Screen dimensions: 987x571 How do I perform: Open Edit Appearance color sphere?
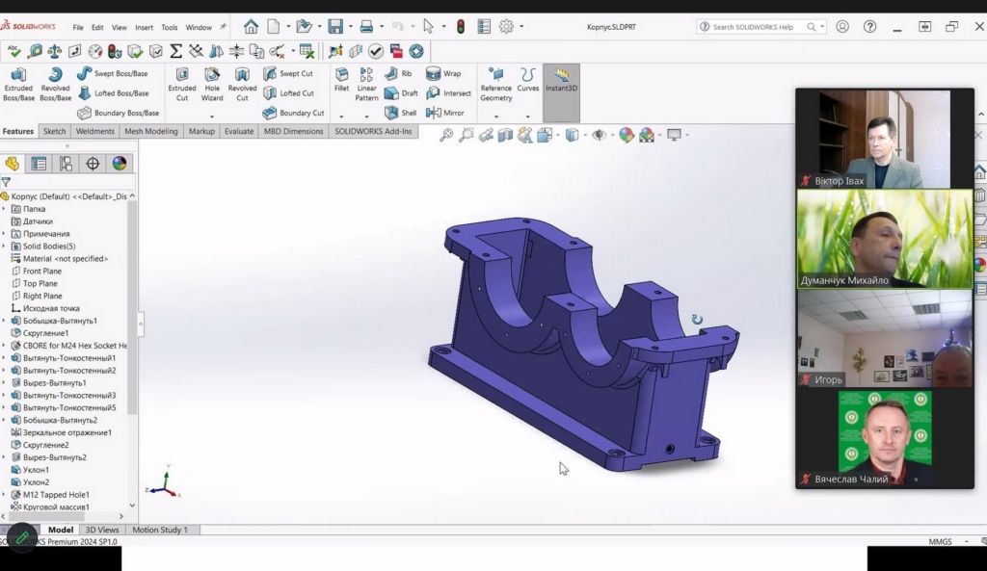[627, 136]
